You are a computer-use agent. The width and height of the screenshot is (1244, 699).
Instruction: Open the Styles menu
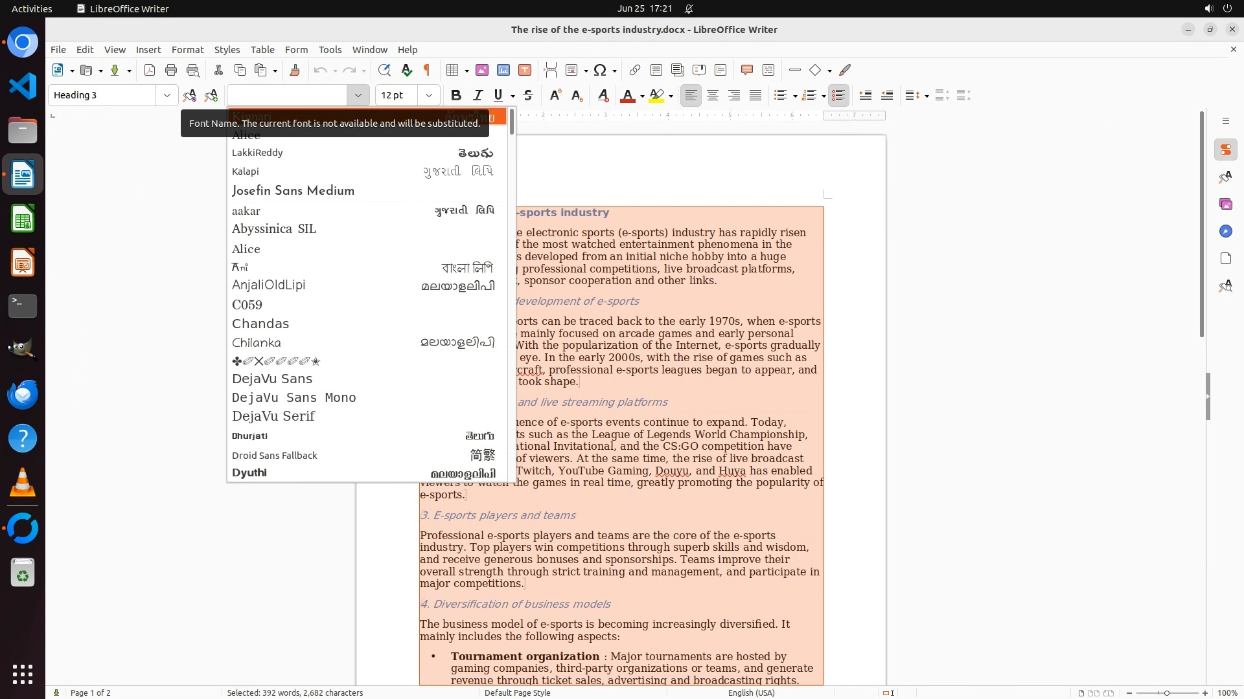[227, 49]
